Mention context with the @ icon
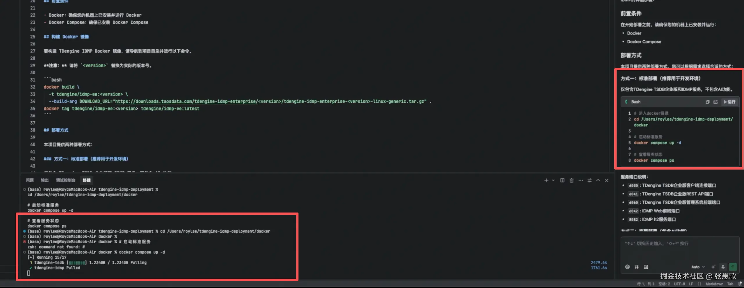This screenshot has height=288, width=744. click(x=627, y=267)
